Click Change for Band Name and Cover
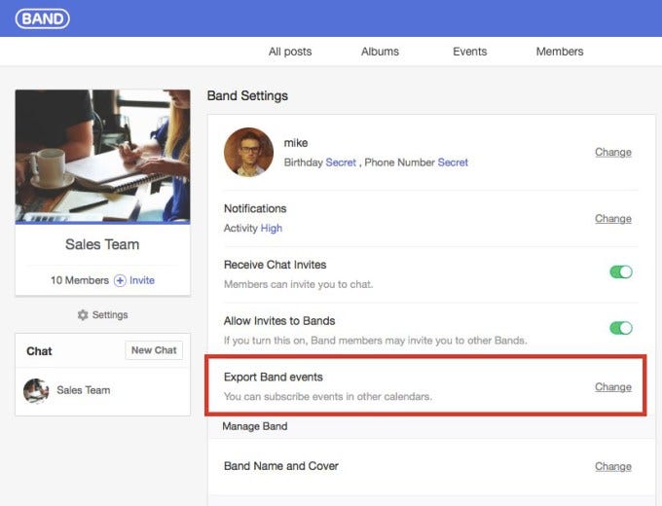This screenshot has width=662, height=506. [613, 466]
